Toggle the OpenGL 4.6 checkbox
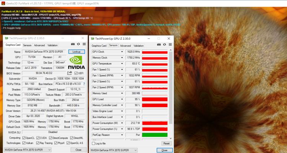287x153 pixels. click(68, 143)
